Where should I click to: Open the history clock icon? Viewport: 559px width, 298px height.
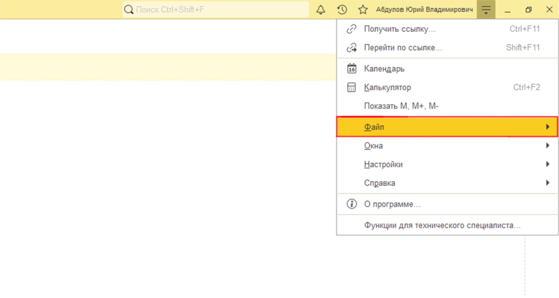click(x=342, y=9)
